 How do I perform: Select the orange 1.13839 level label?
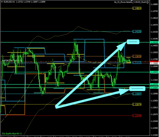137,56
